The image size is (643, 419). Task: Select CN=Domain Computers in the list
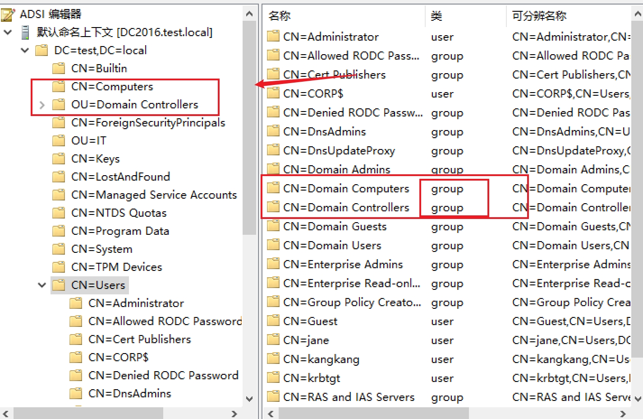pyautogui.click(x=346, y=188)
